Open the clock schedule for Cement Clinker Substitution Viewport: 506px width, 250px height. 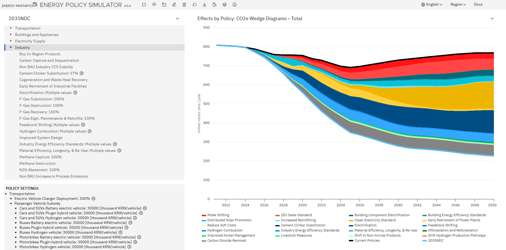click(81, 73)
